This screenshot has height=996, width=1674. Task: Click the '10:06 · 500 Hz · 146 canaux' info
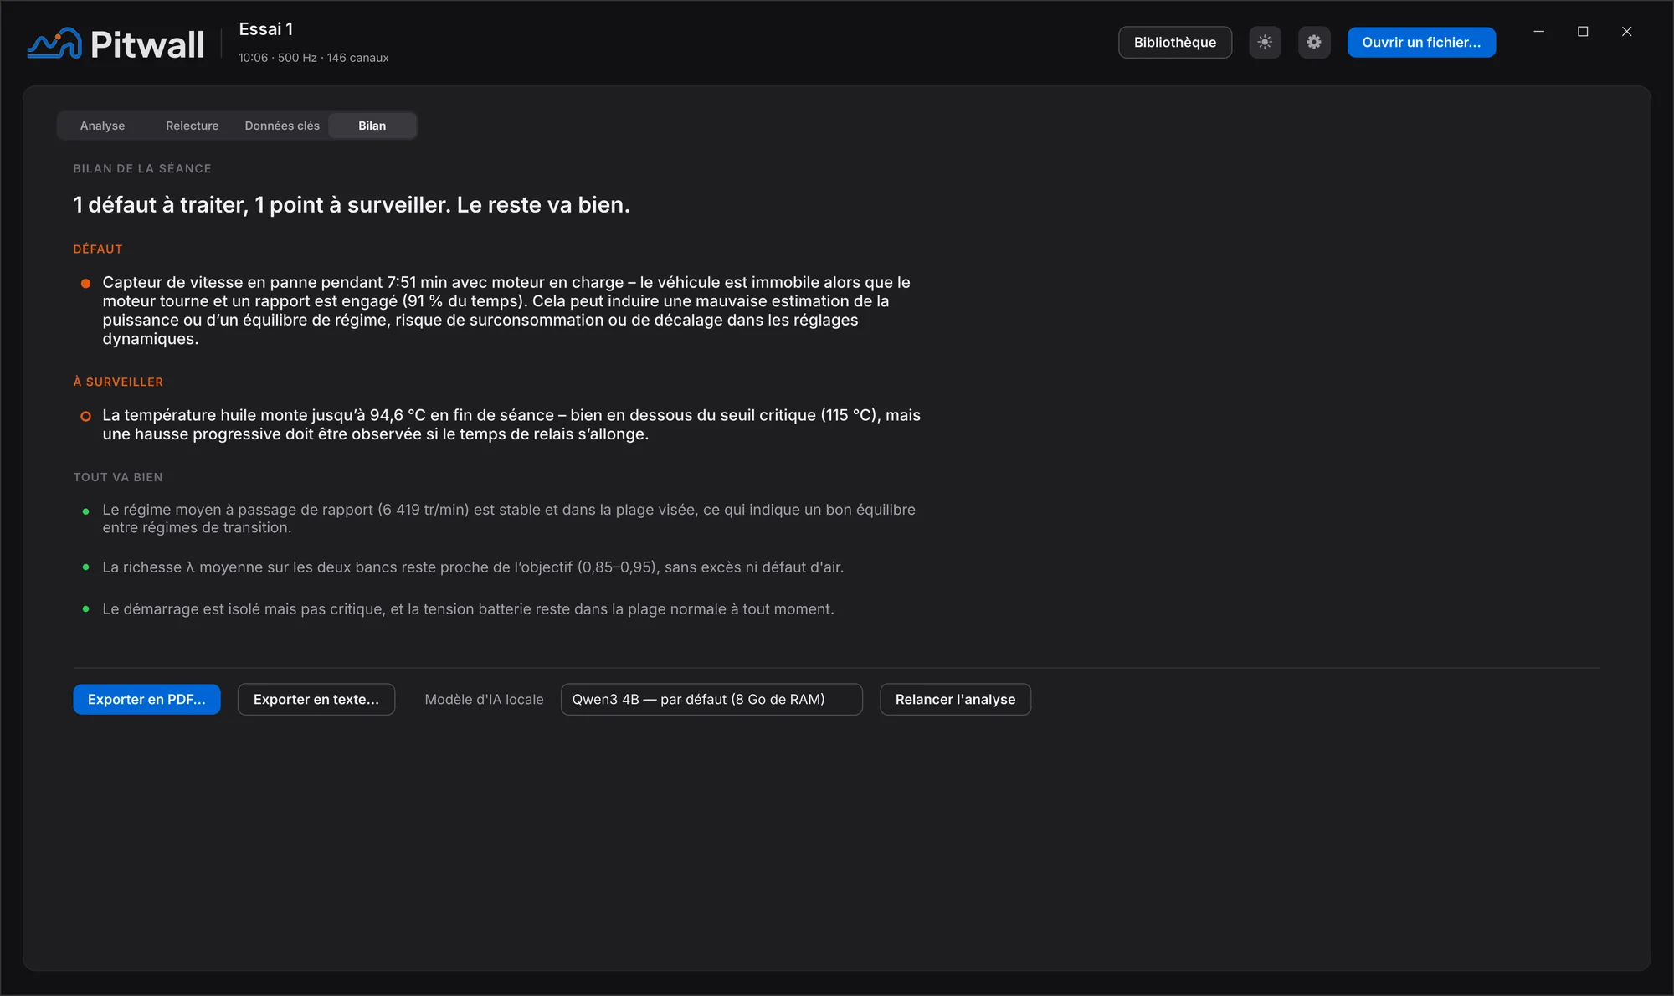click(314, 58)
